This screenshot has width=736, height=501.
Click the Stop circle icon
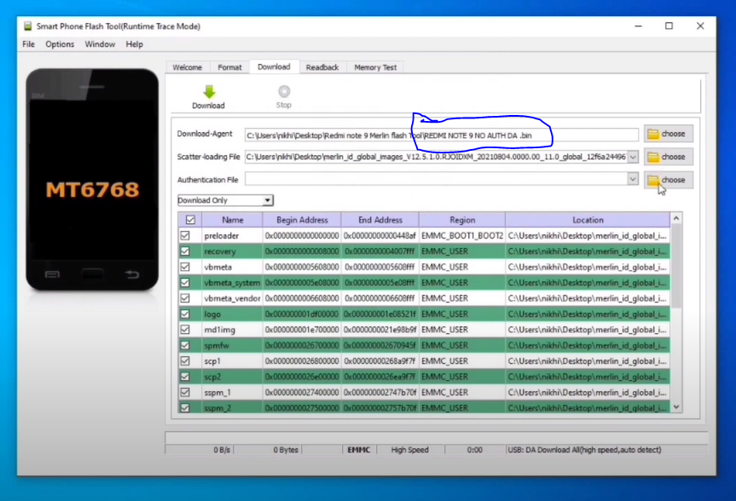(x=284, y=91)
